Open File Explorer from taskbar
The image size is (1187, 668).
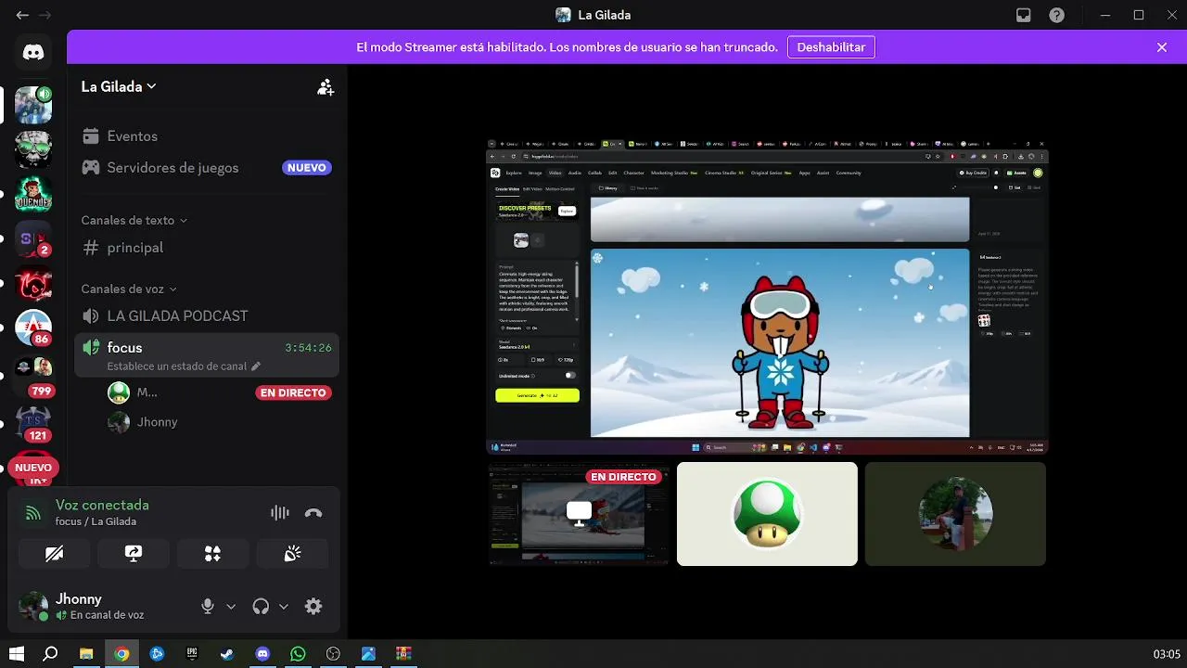86,654
